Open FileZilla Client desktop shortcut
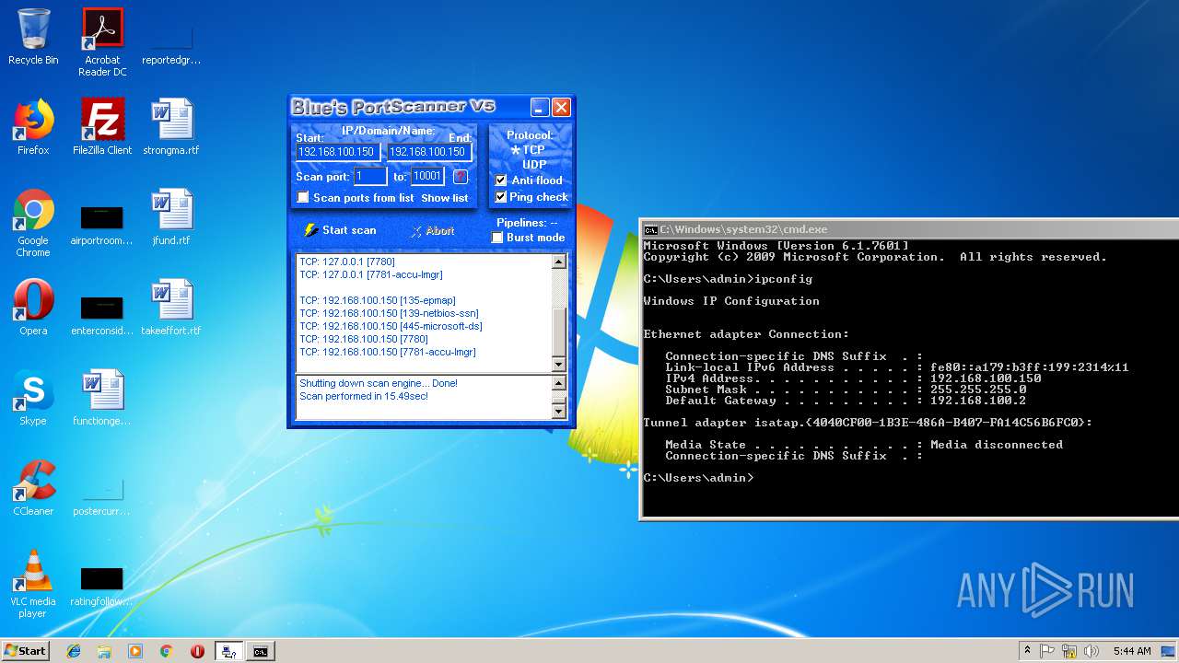Screen dimensions: 1179x663 102,127
